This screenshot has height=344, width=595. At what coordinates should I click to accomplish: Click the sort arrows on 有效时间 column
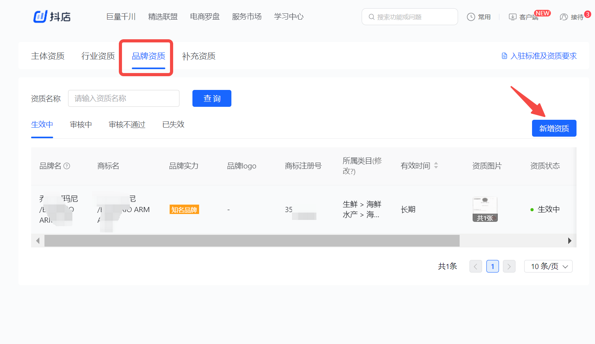click(436, 165)
